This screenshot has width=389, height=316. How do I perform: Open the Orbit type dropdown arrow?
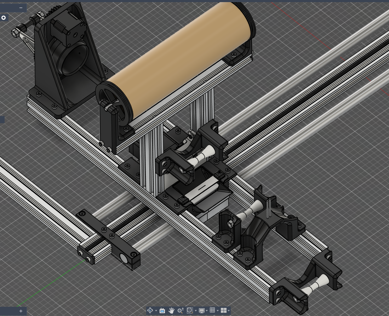click(156, 311)
